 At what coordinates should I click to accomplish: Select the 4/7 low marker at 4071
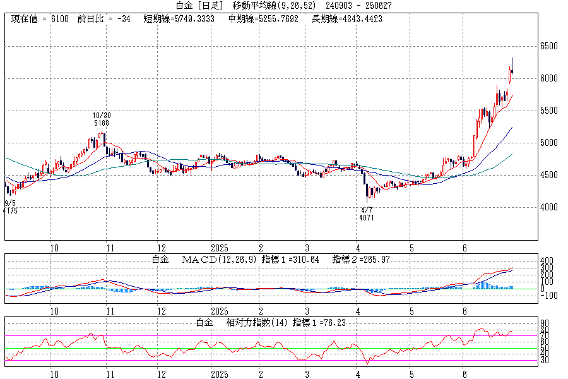coord(367,214)
